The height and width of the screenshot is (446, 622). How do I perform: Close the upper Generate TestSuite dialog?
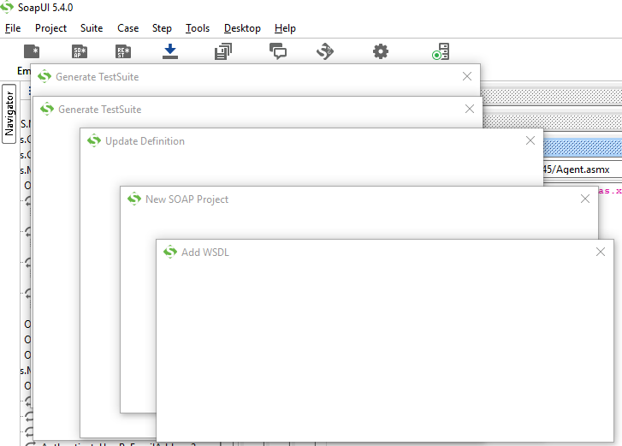click(467, 76)
